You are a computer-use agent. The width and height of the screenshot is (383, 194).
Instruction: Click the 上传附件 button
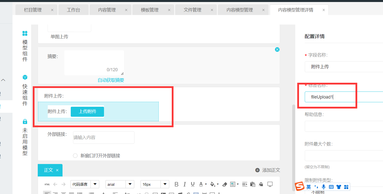(87, 111)
